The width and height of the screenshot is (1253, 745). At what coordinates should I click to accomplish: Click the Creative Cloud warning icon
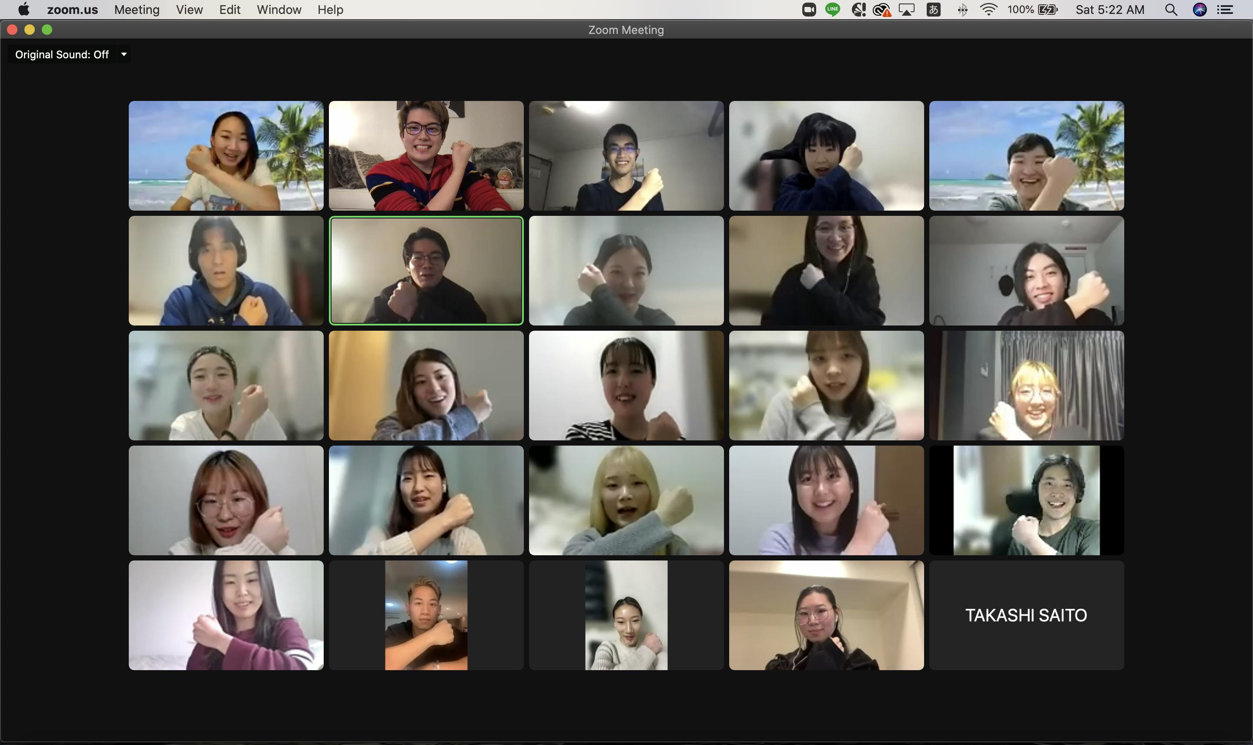tap(881, 10)
